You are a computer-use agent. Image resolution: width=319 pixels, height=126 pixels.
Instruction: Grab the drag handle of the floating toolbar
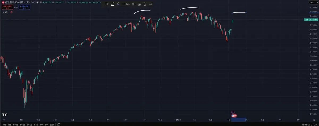pos(103,4)
